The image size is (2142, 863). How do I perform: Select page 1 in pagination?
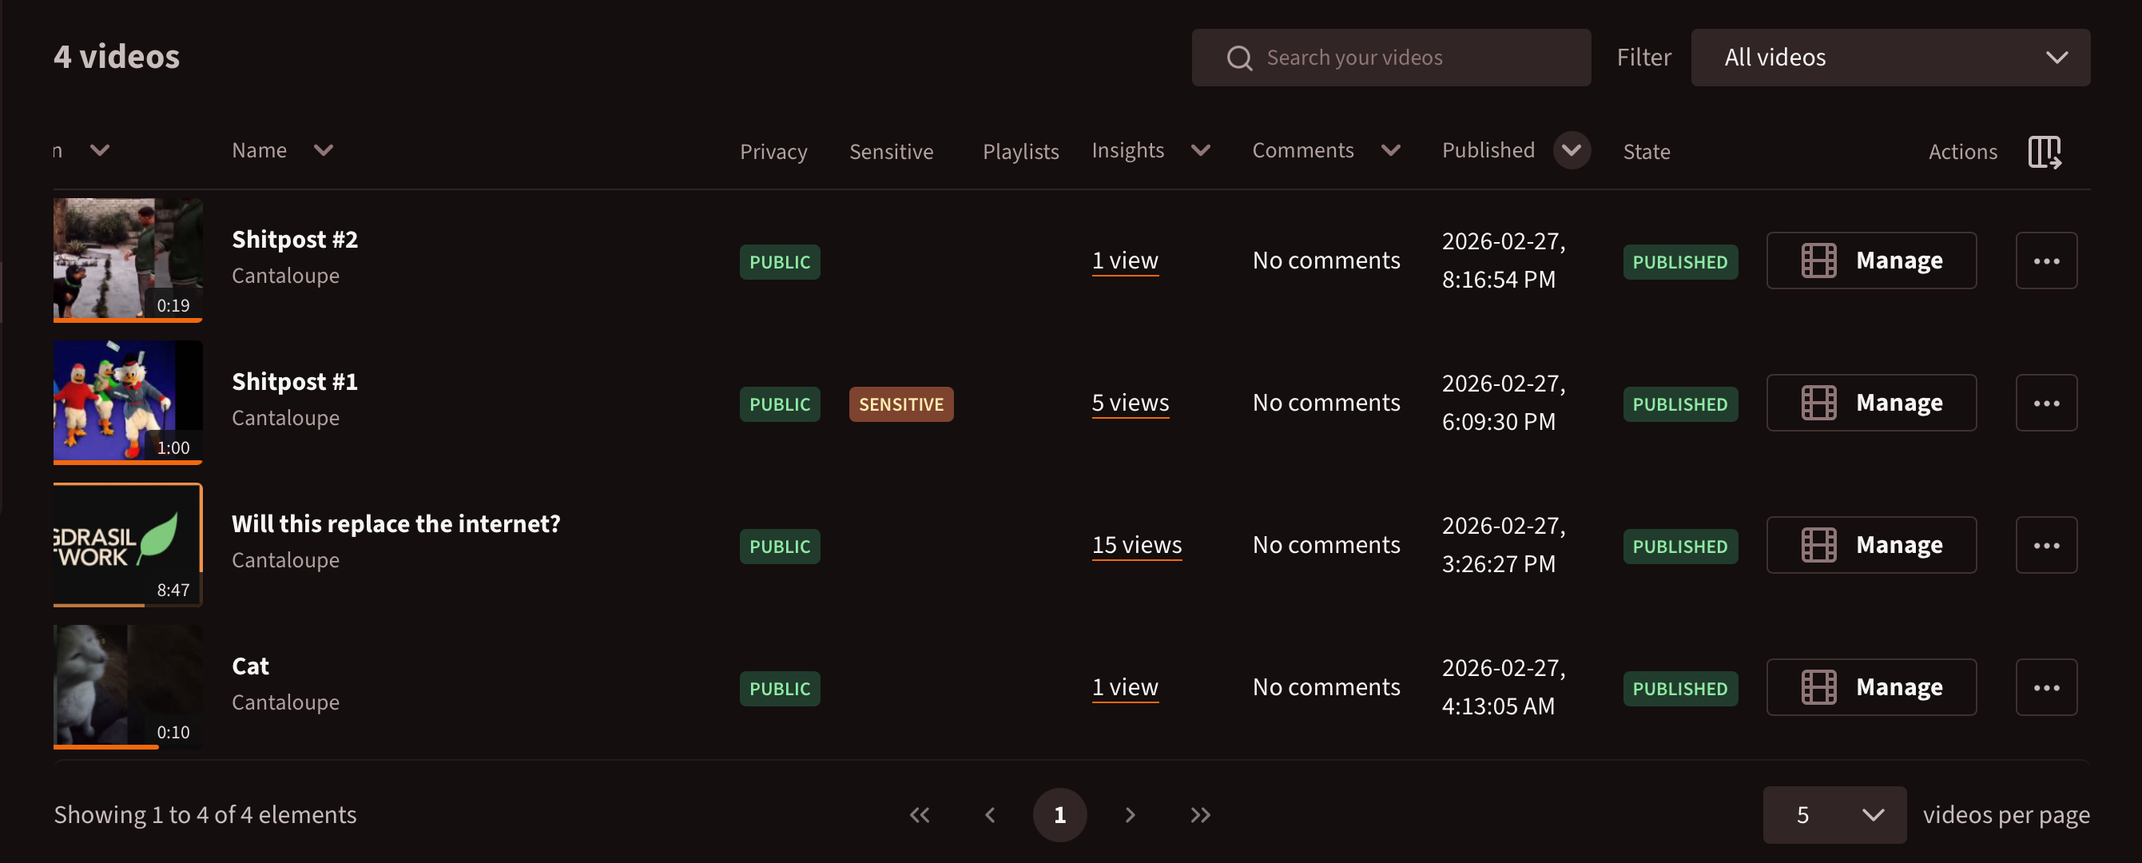point(1059,815)
